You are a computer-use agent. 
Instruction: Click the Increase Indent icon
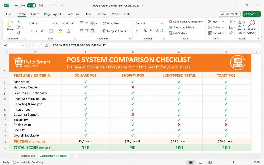pos(87,31)
